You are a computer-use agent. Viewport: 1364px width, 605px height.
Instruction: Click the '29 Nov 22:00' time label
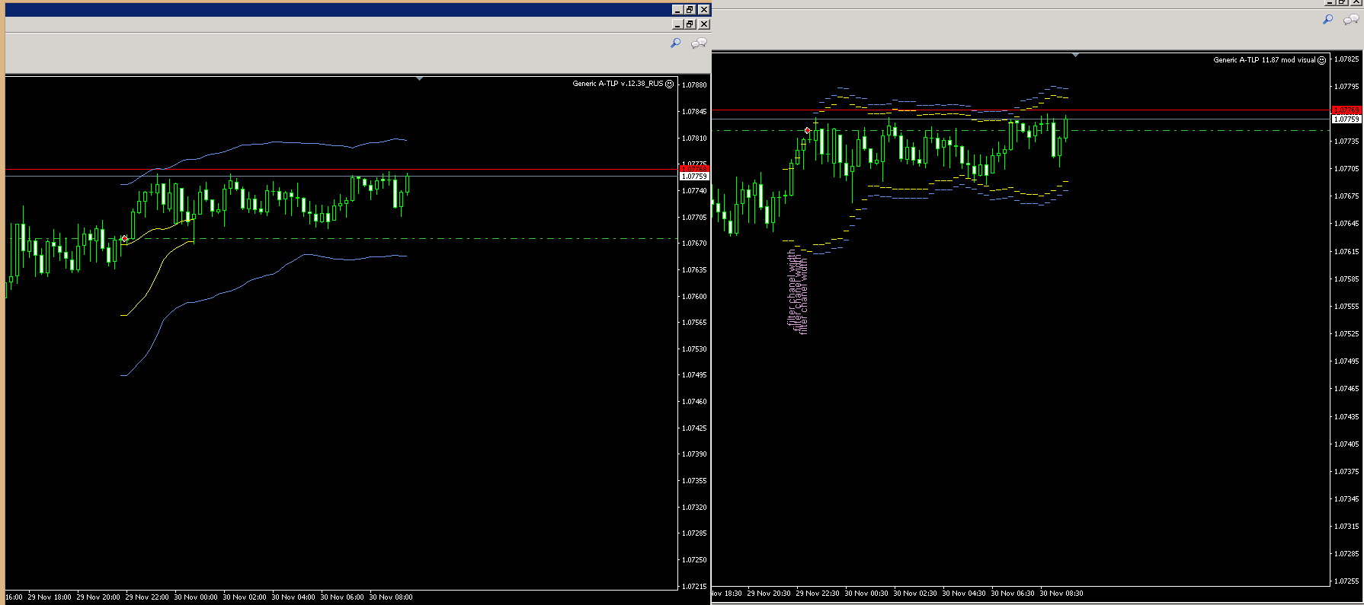[x=147, y=597]
